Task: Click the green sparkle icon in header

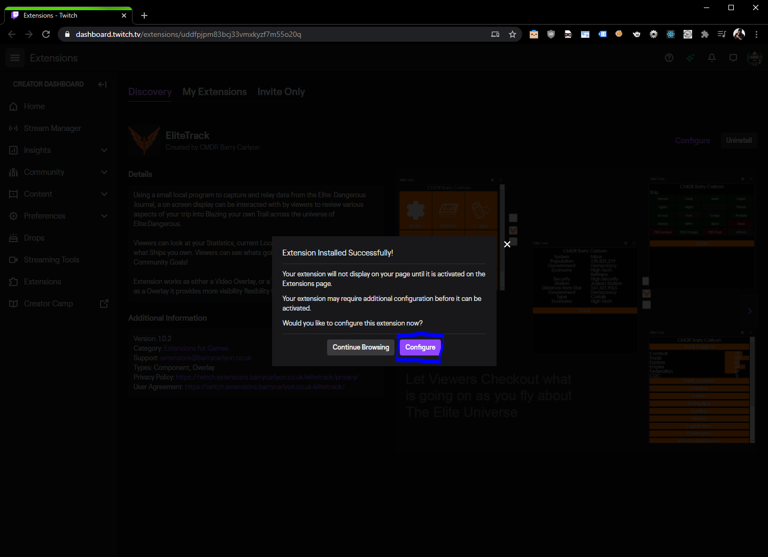Action: 691,58
